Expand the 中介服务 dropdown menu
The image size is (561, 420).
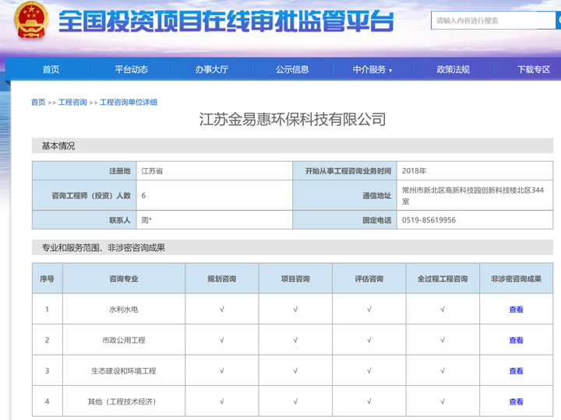point(372,69)
